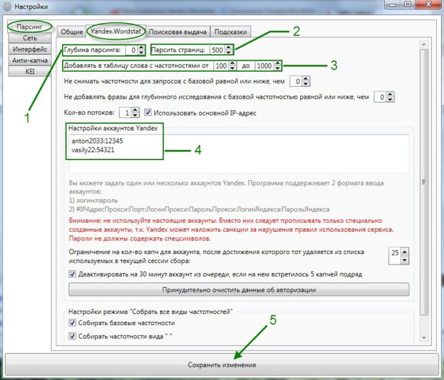Toggle Собирать базовые частотности checkbox
444x380 pixels.
coord(72,323)
